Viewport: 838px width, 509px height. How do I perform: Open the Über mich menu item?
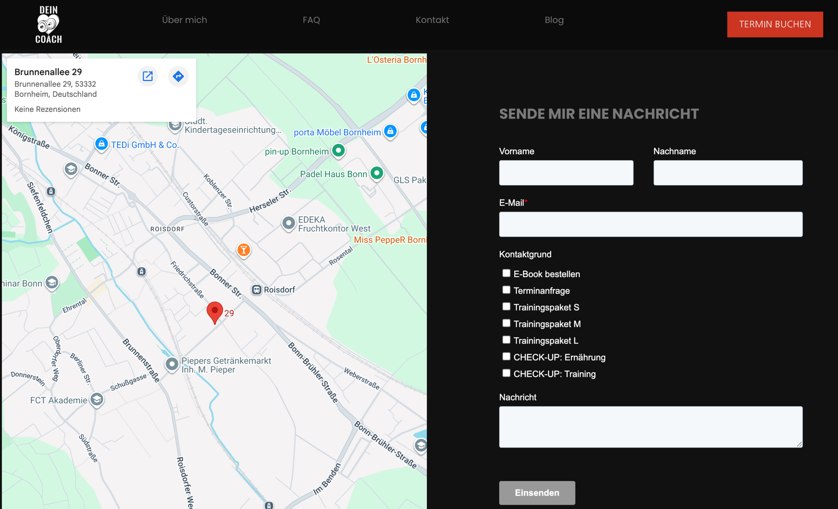click(x=184, y=20)
